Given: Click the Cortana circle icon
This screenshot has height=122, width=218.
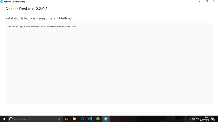Looking at the screenshot, I should pos(11,119).
